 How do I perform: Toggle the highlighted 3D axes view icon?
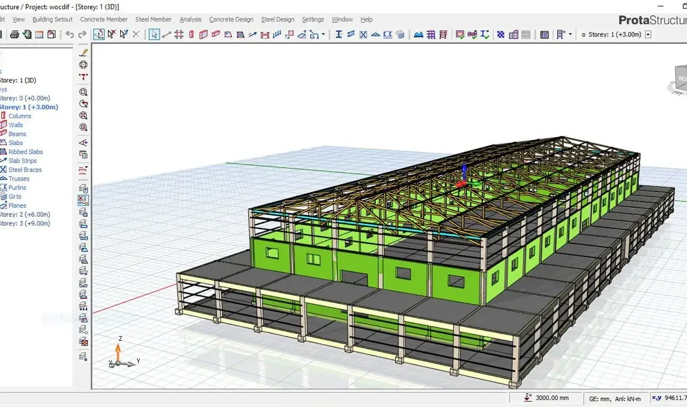99,34
